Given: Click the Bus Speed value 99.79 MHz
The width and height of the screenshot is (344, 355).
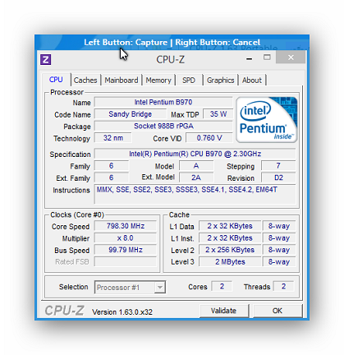Looking at the screenshot, I should 126,250.
